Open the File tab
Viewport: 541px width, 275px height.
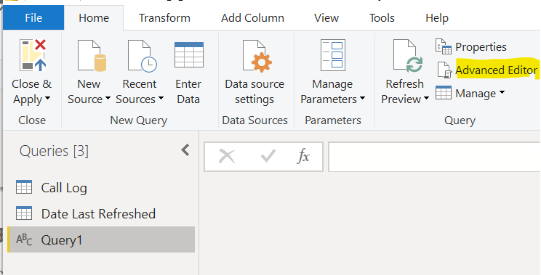tap(33, 17)
